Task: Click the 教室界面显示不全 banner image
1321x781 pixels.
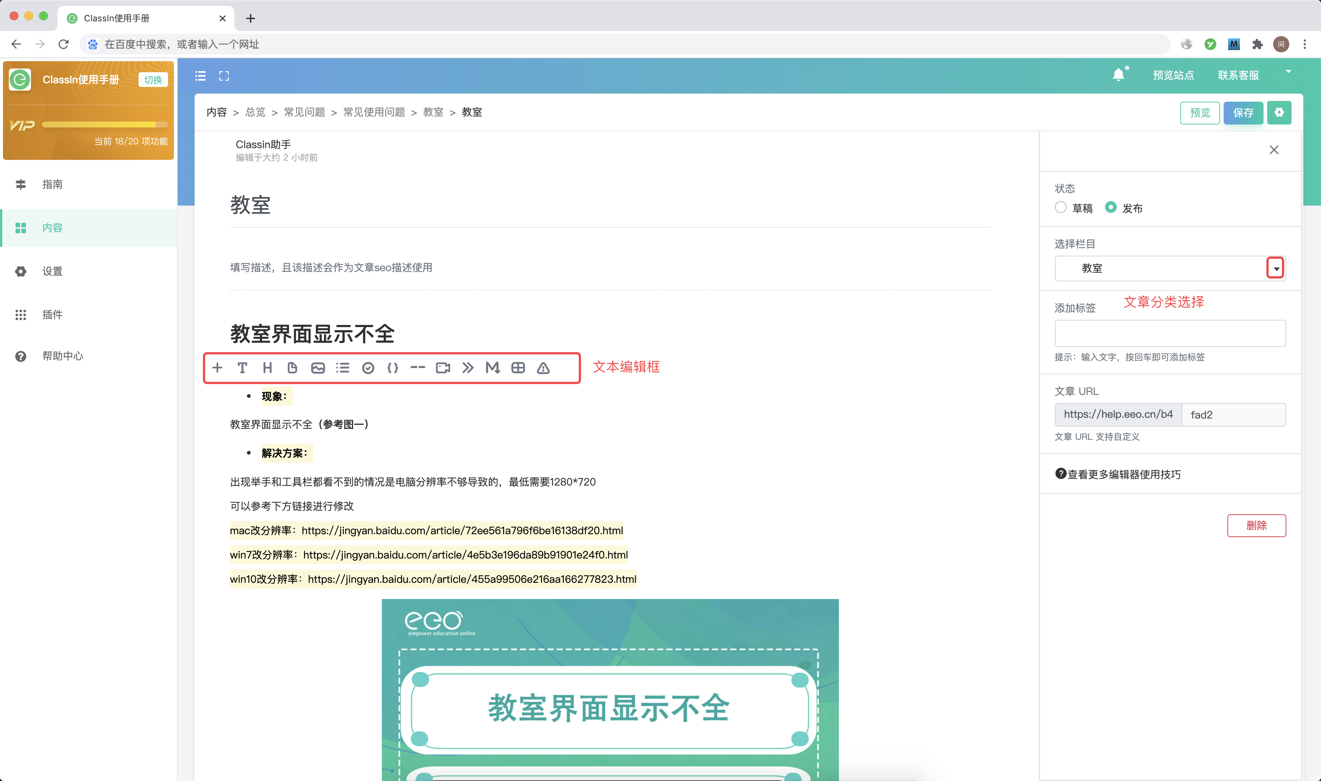Action: [610, 690]
